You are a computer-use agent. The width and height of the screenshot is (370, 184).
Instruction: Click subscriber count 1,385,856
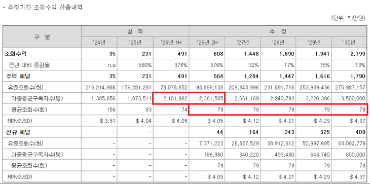[104, 99]
